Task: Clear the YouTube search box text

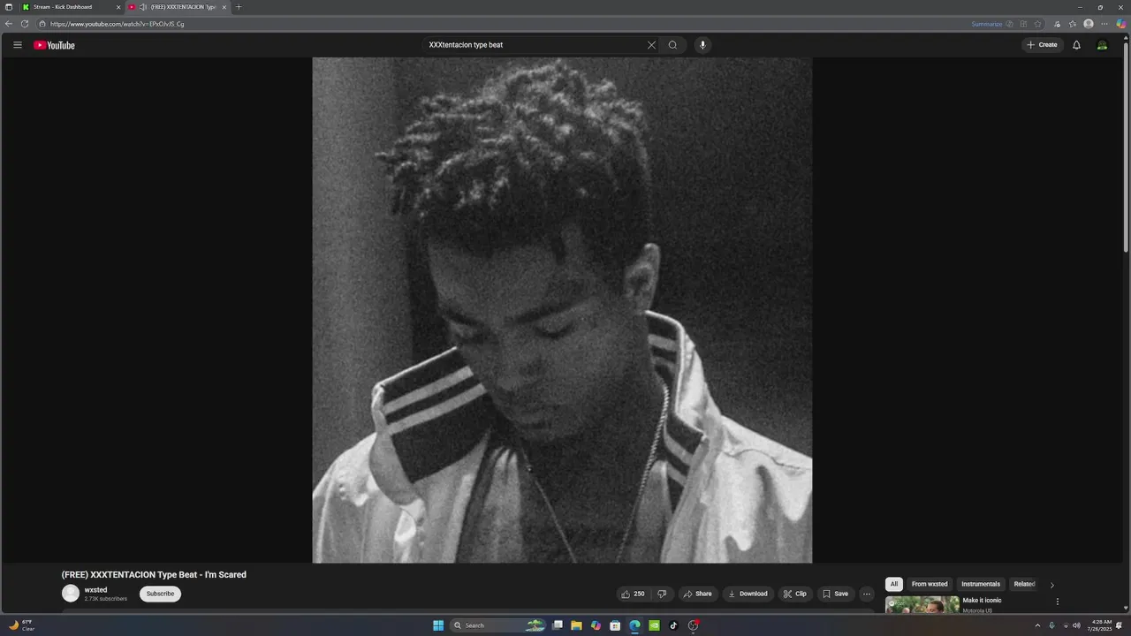Action: coord(651,45)
